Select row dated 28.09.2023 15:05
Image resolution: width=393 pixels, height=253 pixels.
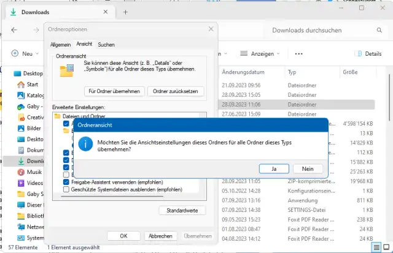tap(297, 95)
